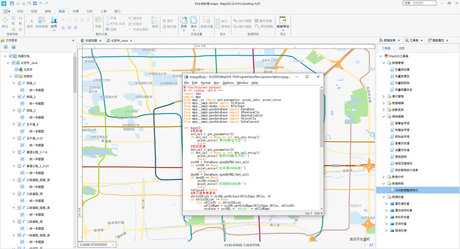Expand the 投影变换 toolbox folder
Viewport: 460px width, 249px height.
coord(383,110)
